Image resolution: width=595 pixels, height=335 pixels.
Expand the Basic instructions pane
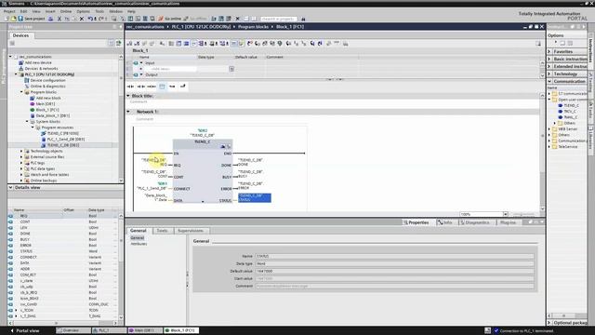[549, 60]
